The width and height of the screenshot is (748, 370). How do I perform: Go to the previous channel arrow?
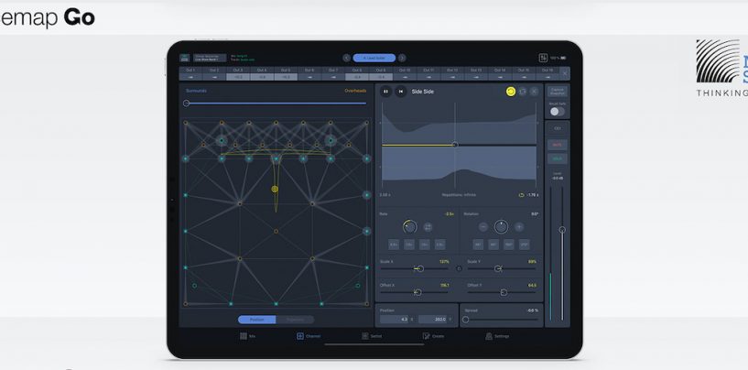pos(347,58)
